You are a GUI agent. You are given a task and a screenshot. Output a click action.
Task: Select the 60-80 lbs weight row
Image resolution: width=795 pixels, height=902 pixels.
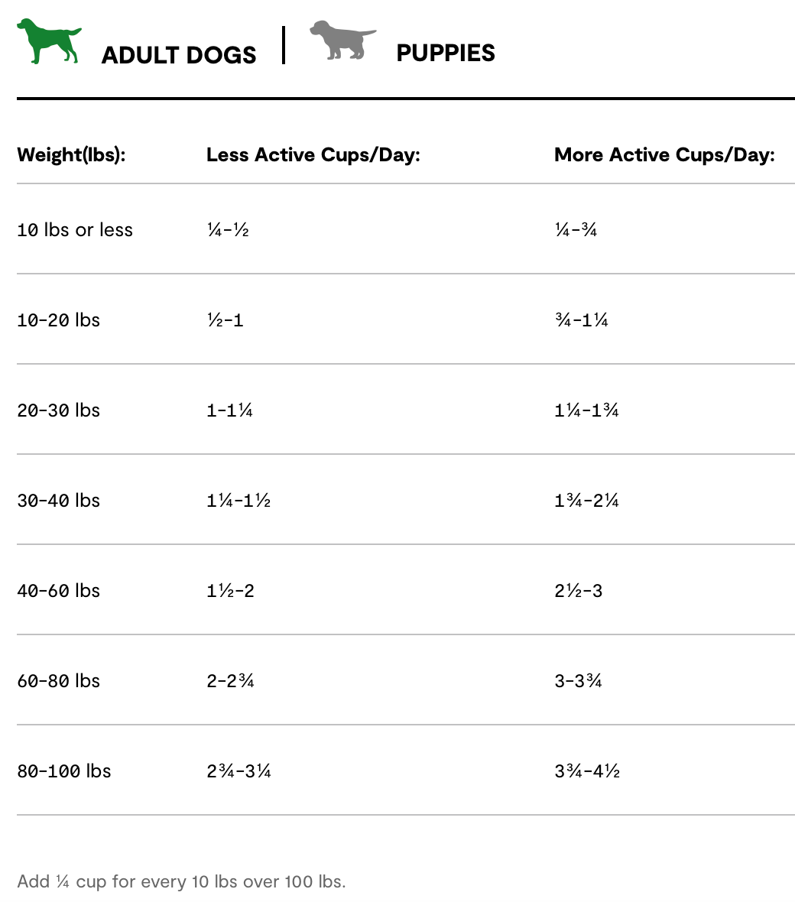click(59, 681)
